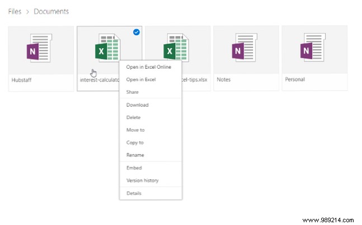Image resolution: width=362 pixels, height=225 pixels.
Task: Click the Notes file name label
Action: coord(223,80)
